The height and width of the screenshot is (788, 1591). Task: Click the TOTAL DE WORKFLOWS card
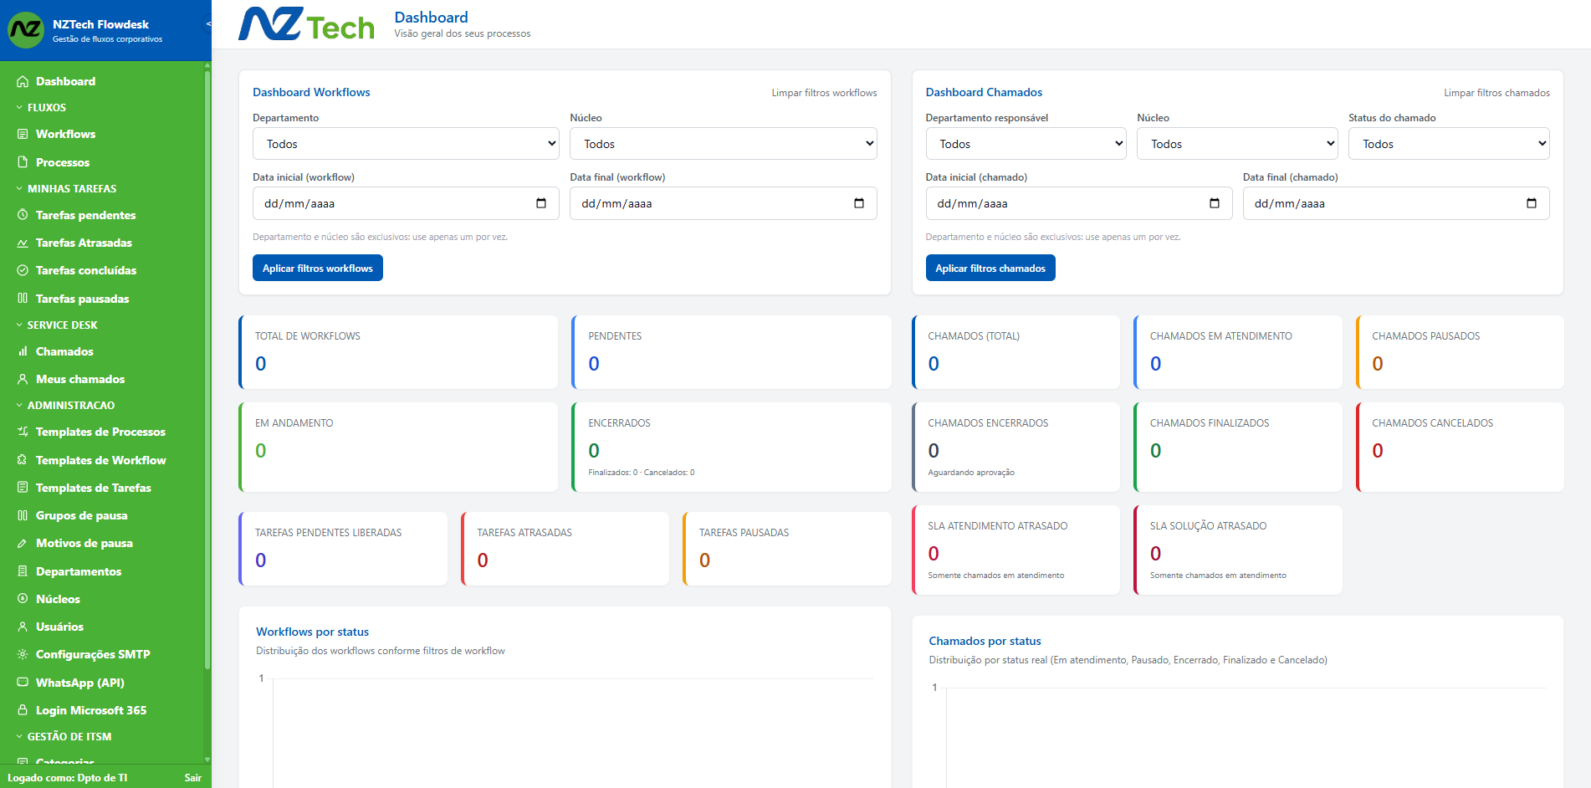[x=398, y=352]
